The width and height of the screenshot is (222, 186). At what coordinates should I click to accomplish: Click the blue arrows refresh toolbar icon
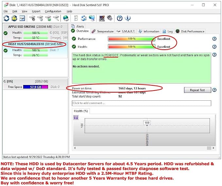(6, 18)
